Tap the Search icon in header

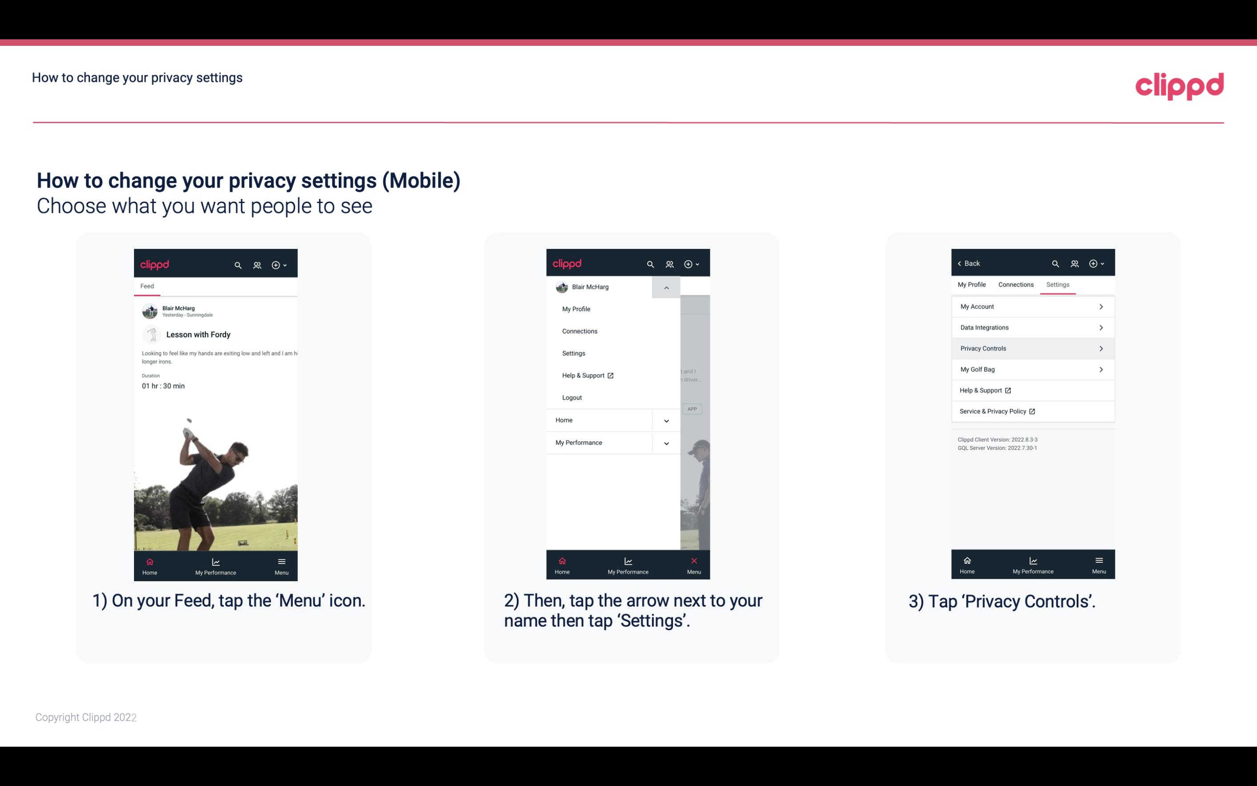pyautogui.click(x=239, y=264)
